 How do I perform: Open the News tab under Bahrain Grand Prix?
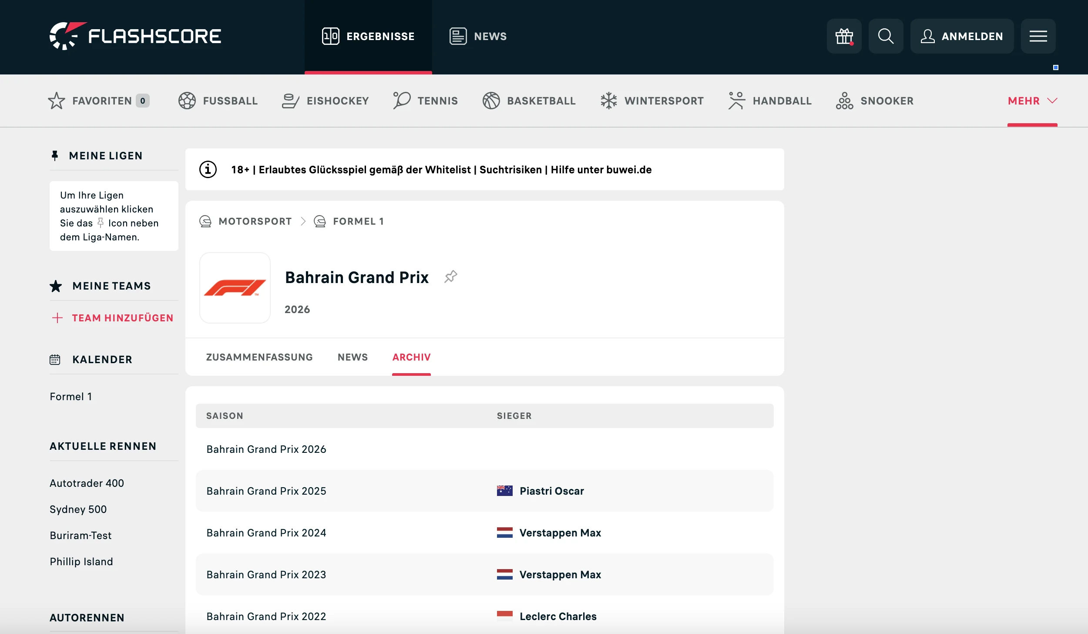(x=353, y=357)
